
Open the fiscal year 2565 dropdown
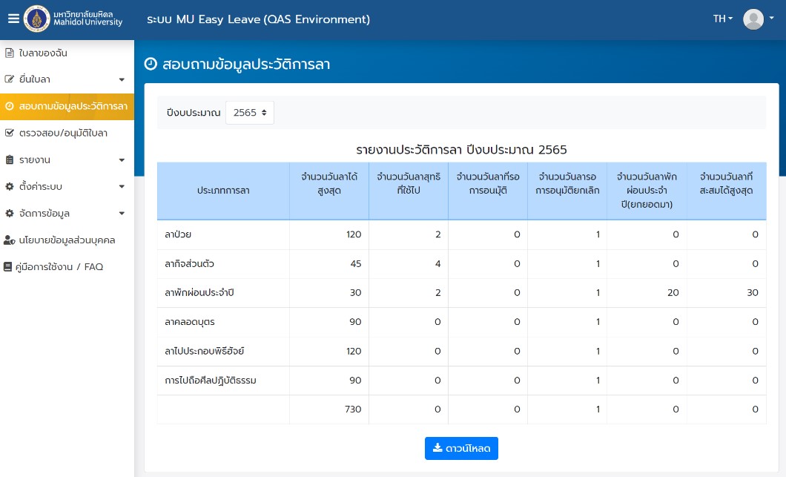(250, 113)
